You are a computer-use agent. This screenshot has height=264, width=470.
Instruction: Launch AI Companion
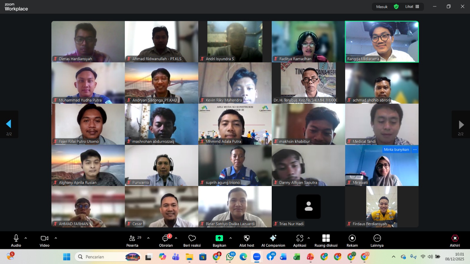[273, 241]
